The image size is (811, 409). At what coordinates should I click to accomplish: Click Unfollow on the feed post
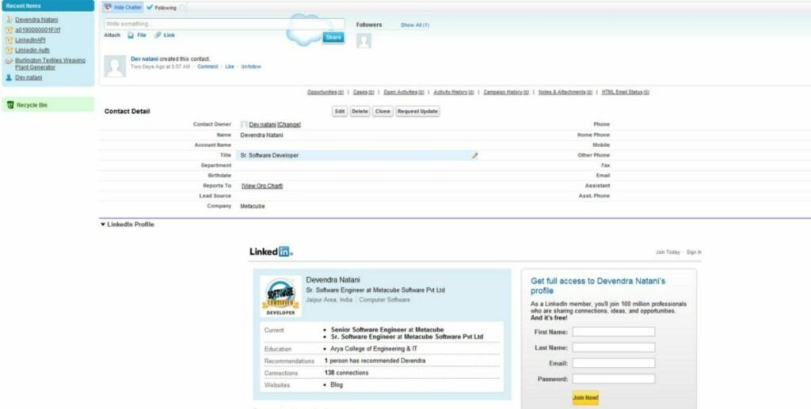251,66
